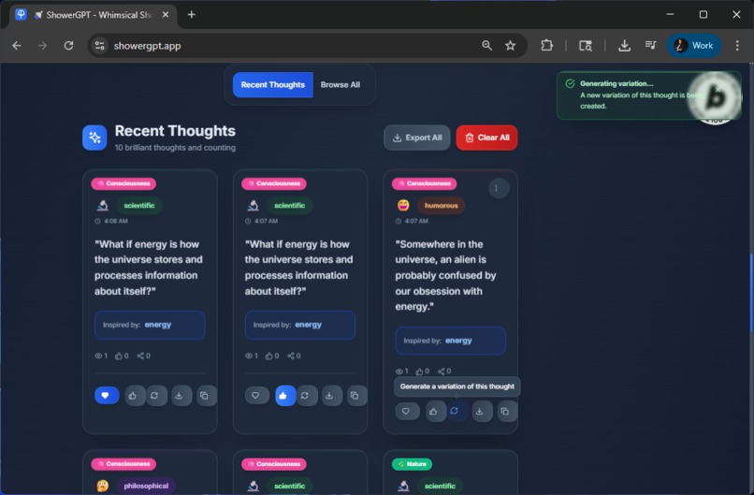Screen dimensions: 754x495
Task: Toggle the blue like button on 4:07 AM scientific card
Action: click(x=283, y=396)
